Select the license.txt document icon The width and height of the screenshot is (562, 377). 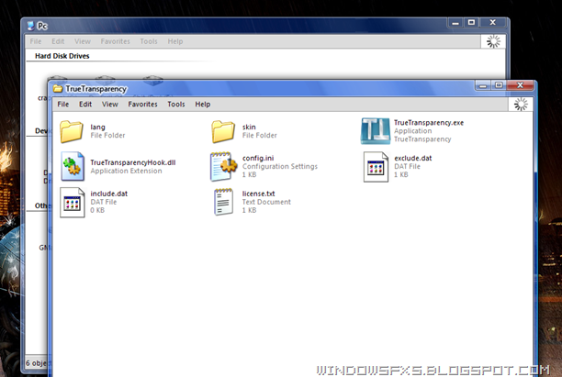[x=224, y=202]
